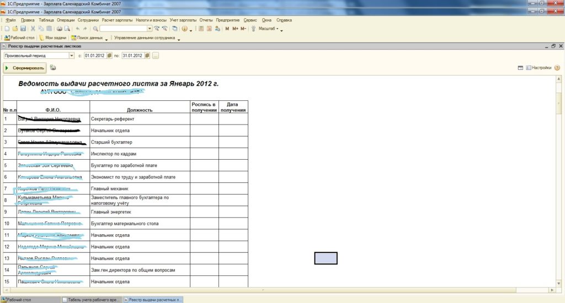Click icon next to Сформировать button
The width and height of the screenshot is (565, 303).
(53, 68)
